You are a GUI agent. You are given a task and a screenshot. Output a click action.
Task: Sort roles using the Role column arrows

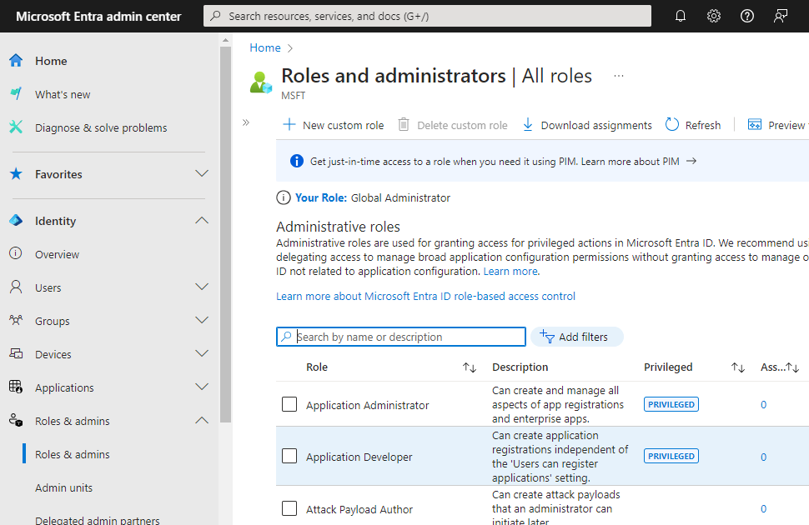coord(469,367)
